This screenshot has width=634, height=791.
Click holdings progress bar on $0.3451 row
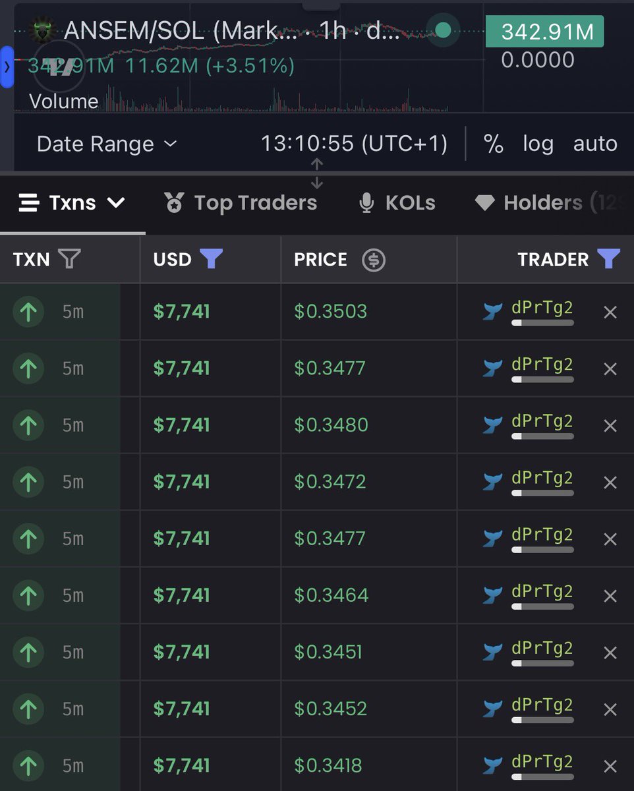(x=542, y=663)
